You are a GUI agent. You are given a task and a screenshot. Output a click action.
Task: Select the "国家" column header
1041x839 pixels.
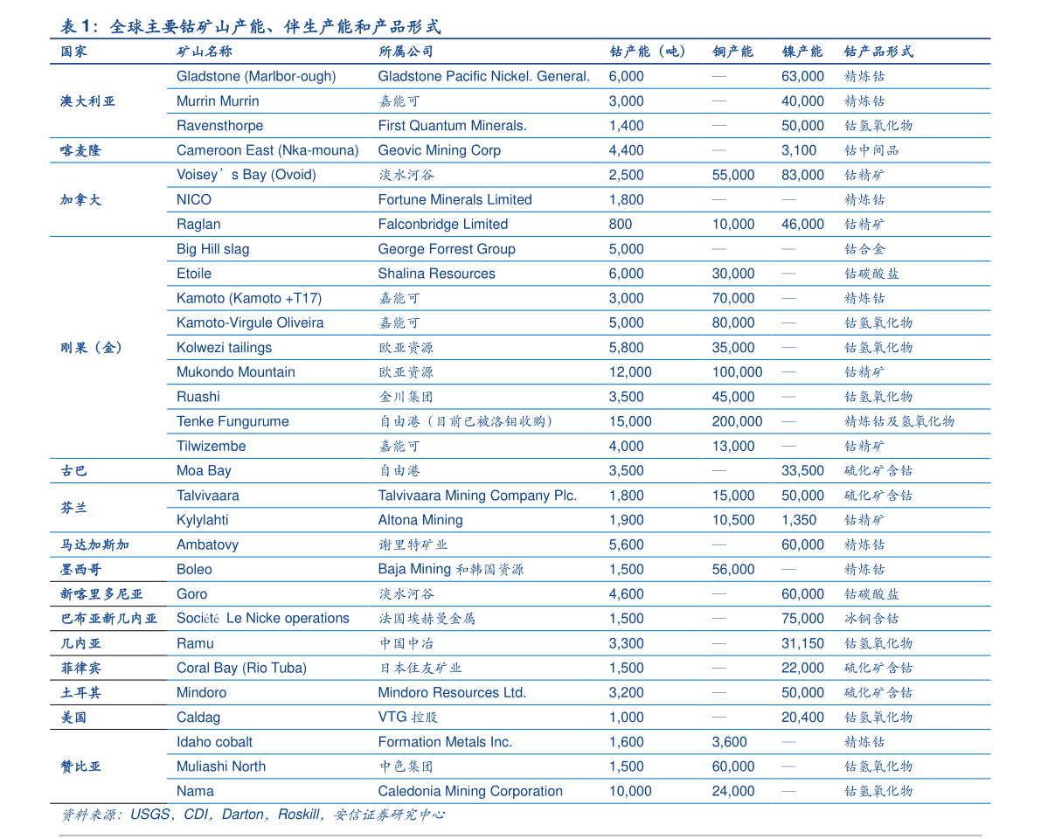tap(73, 52)
